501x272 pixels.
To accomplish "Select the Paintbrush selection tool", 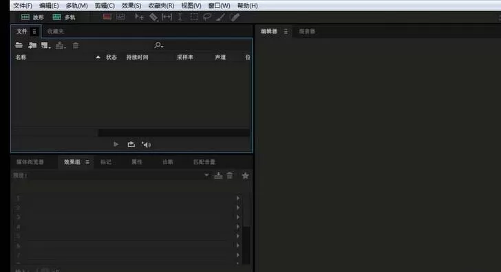I will point(220,17).
